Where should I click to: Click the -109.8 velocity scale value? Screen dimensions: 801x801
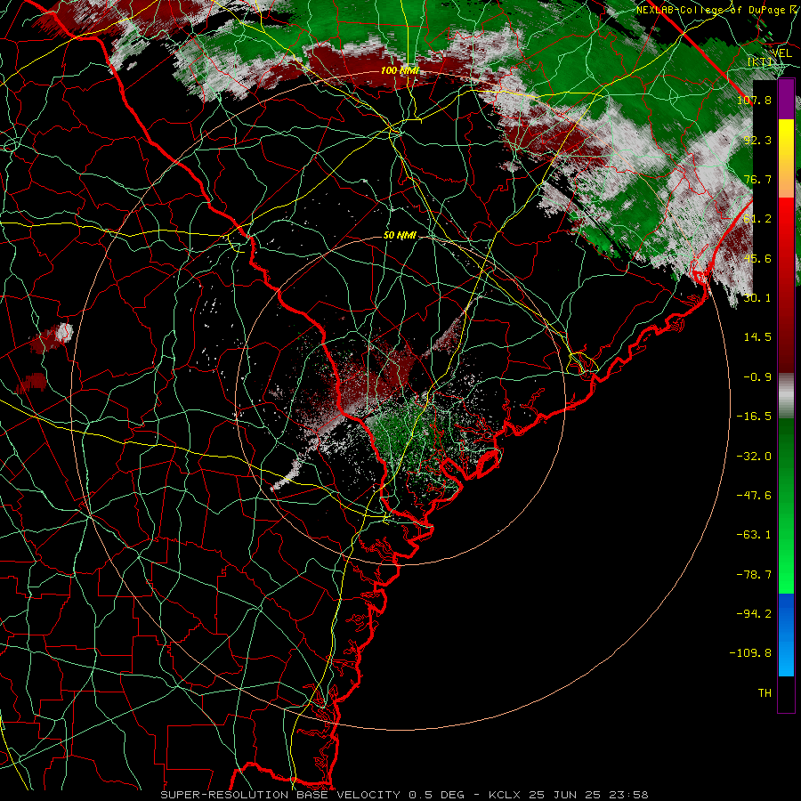pyautogui.click(x=750, y=653)
